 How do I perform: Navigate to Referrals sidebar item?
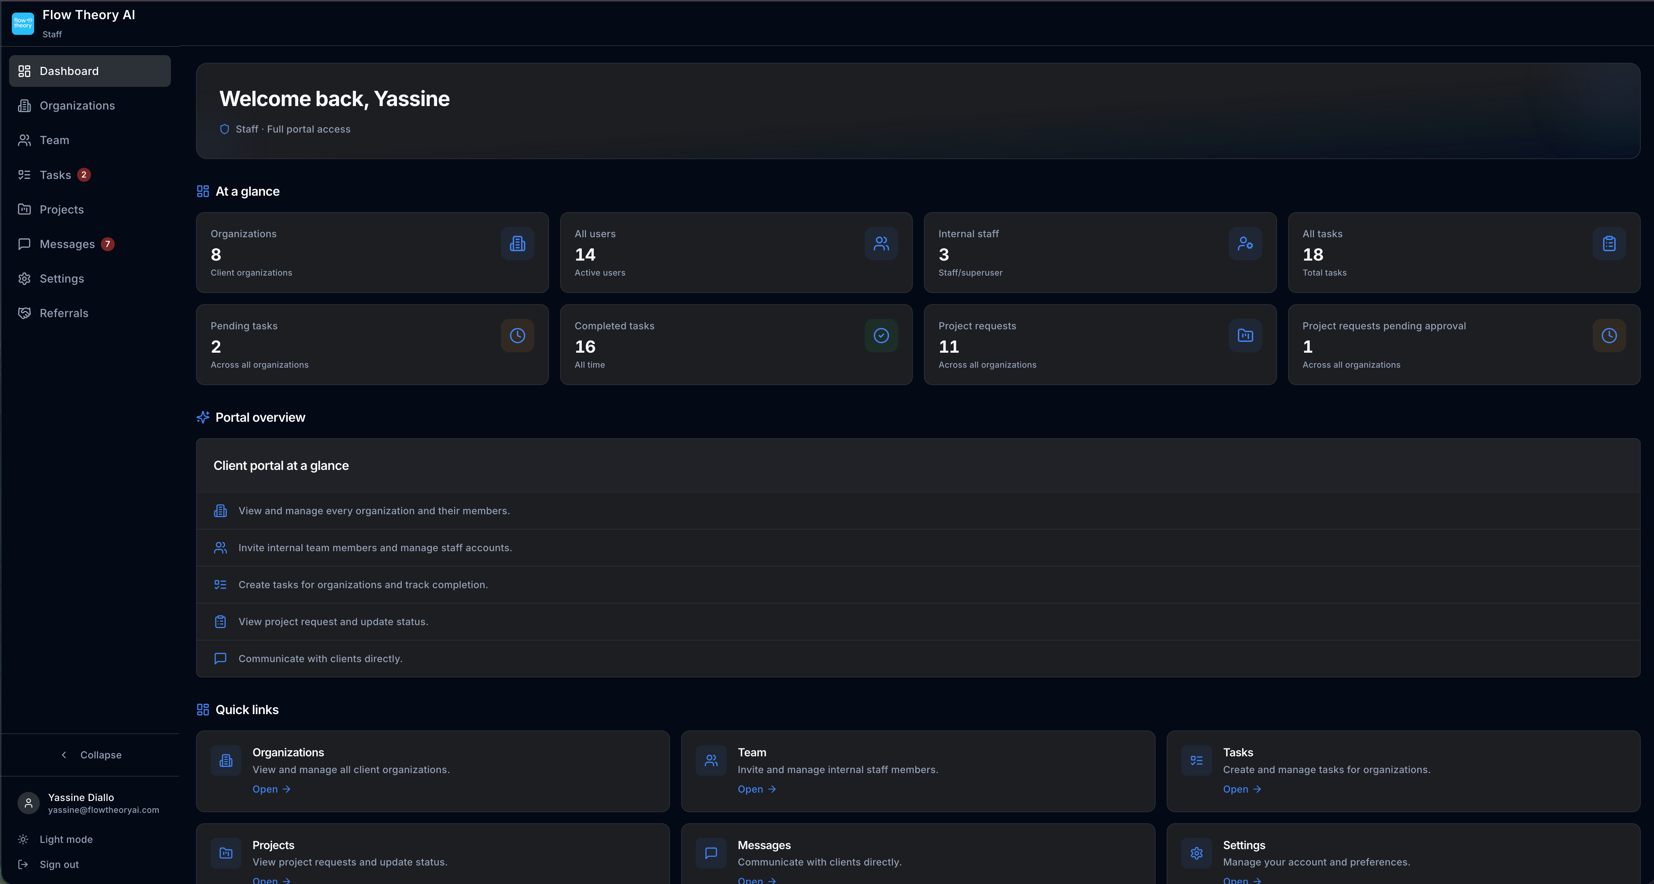[63, 313]
